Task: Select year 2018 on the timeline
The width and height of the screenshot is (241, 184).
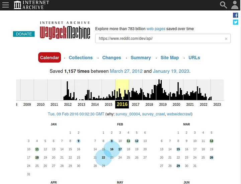Action: tap(149, 104)
